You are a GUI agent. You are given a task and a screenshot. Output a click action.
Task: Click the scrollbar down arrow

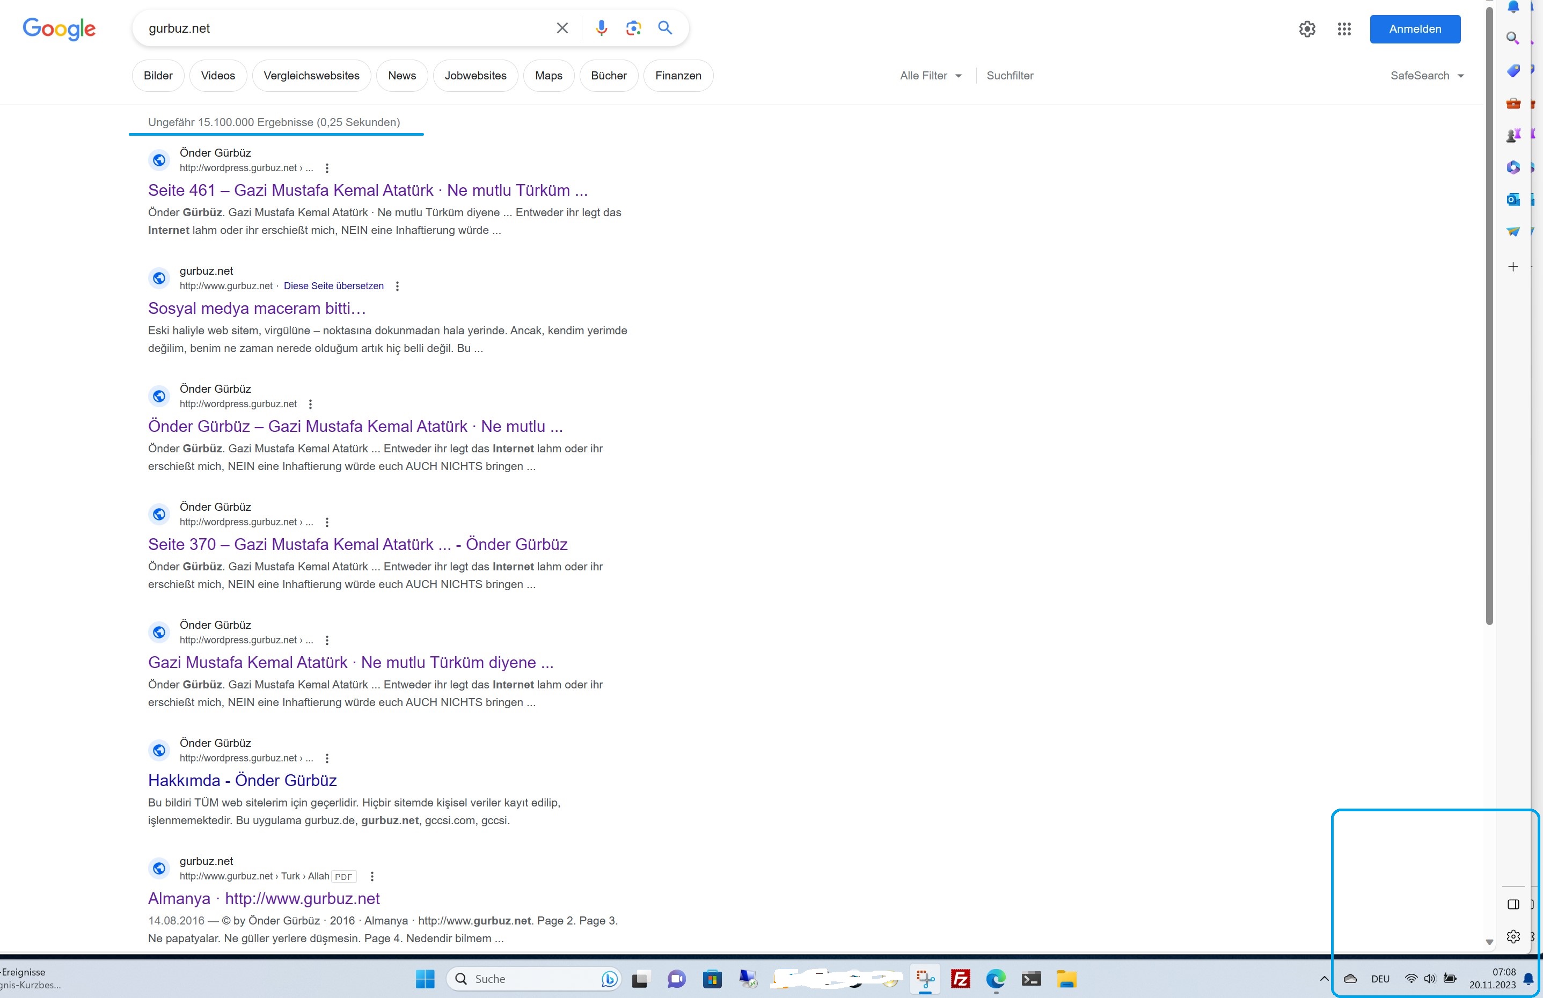click(1489, 942)
